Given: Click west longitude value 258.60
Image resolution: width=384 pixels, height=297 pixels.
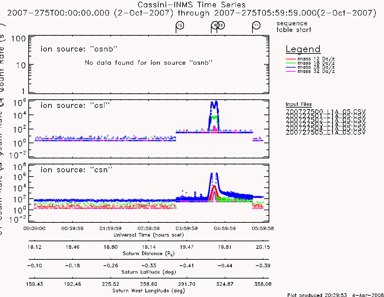Looking at the screenshot, I should click(x=149, y=284).
